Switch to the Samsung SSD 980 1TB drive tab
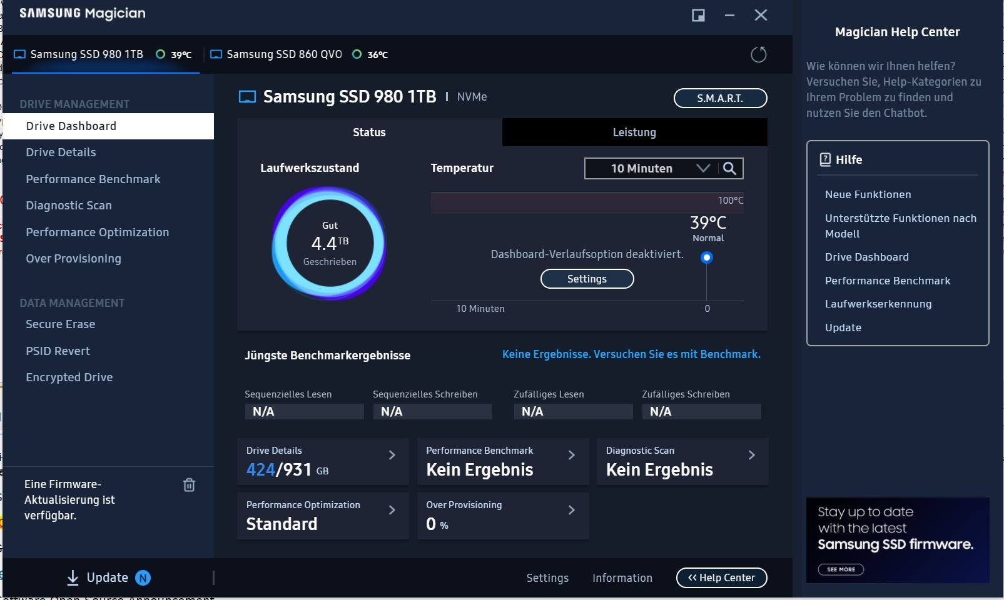 (x=105, y=54)
